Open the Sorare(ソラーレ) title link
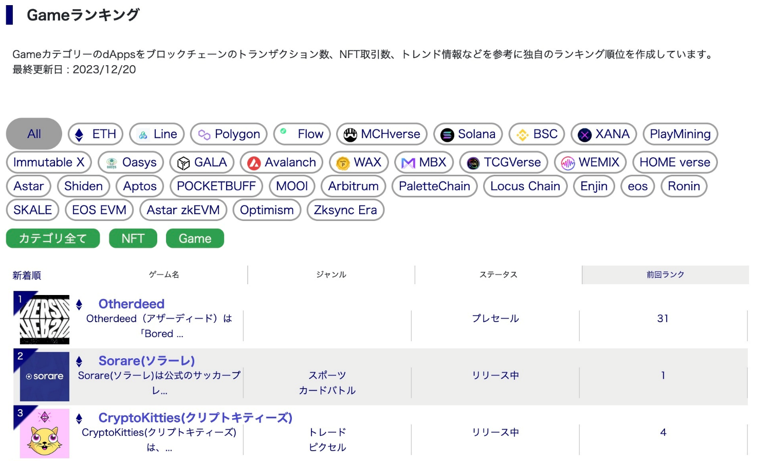Screen dimensions: 757x461 point(146,361)
